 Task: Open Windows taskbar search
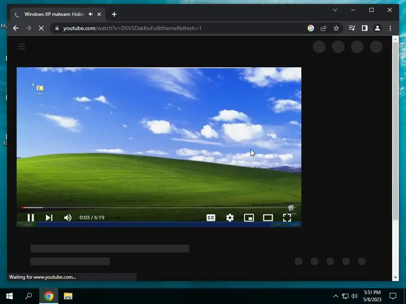coord(29,296)
